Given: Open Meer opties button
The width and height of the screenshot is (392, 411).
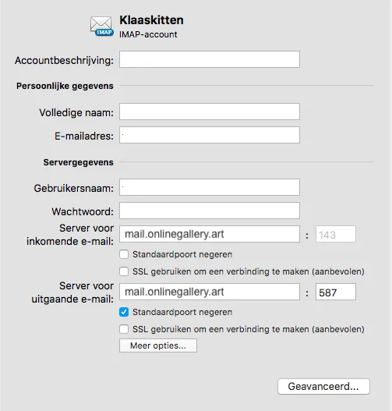Looking at the screenshot, I should point(158,345).
